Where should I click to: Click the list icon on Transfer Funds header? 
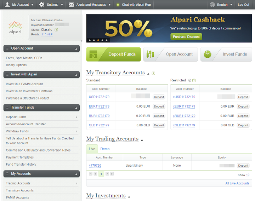pos(7,108)
